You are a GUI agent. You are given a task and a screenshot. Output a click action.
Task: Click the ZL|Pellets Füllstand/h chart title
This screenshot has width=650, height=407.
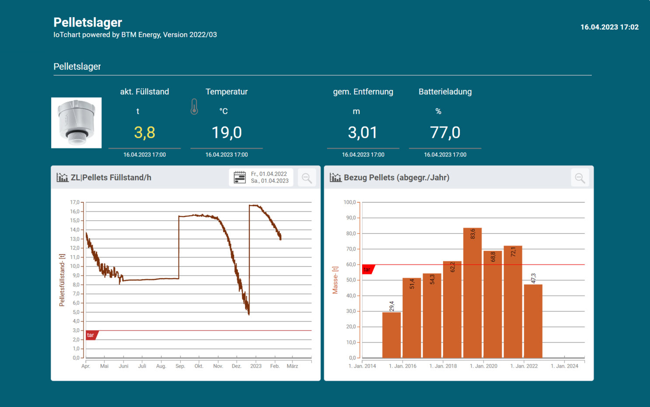[111, 177]
